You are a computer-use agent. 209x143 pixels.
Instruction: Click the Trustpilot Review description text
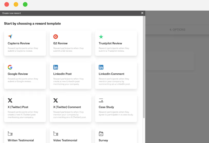114,50
